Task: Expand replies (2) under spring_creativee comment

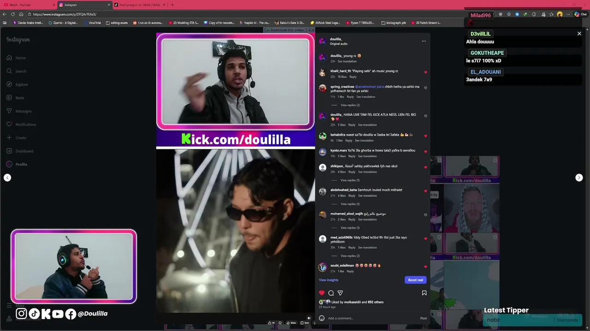Action: tap(350, 105)
